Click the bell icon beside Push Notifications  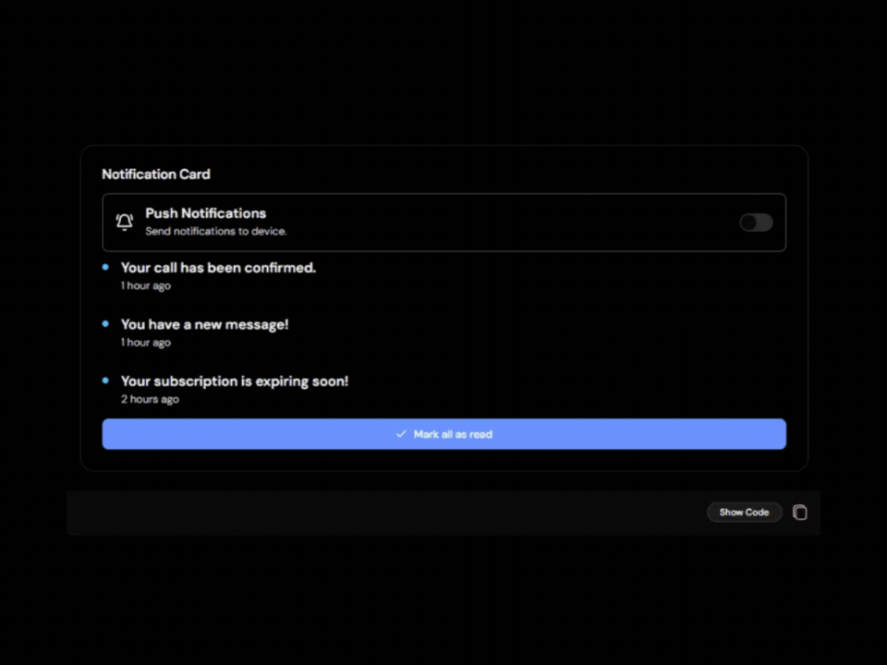coord(125,222)
